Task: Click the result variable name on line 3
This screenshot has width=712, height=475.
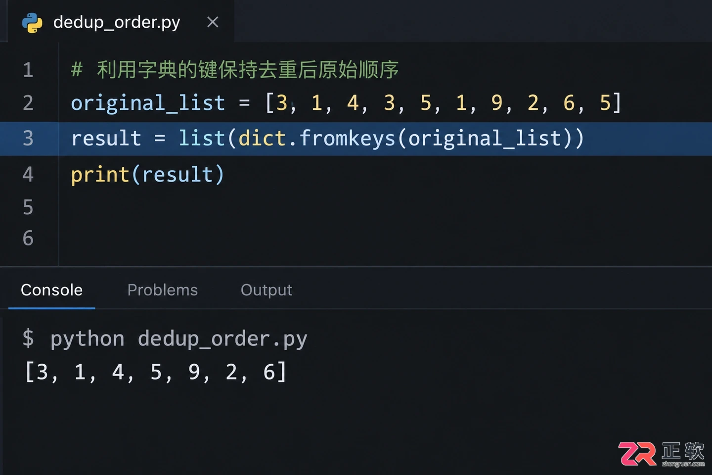Action: click(106, 138)
